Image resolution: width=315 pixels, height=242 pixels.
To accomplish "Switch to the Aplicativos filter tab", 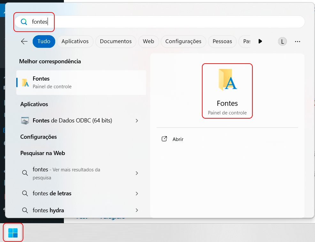I will tap(75, 42).
